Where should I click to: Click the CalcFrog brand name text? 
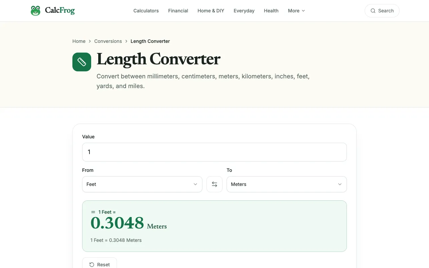coord(60,11)
